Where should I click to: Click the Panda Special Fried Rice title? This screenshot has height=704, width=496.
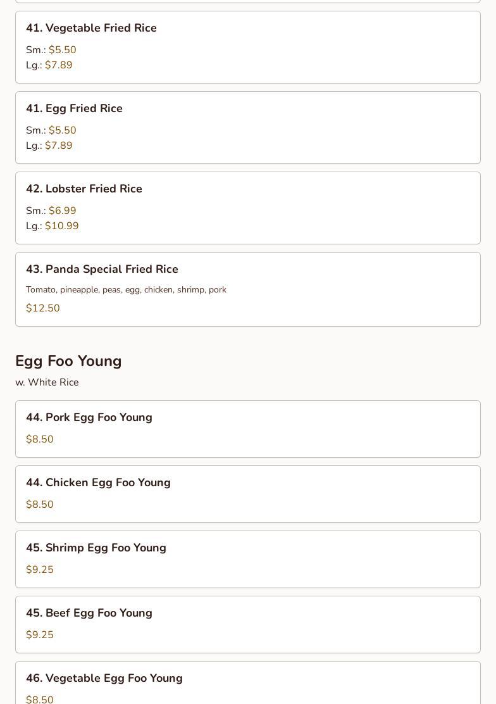tap(102, 269)
